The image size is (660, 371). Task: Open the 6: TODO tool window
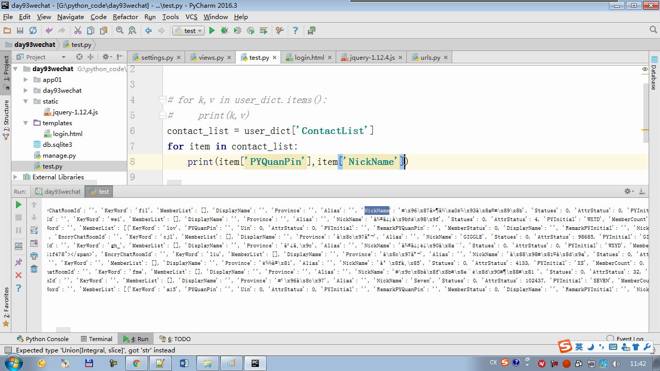[175, 339]
